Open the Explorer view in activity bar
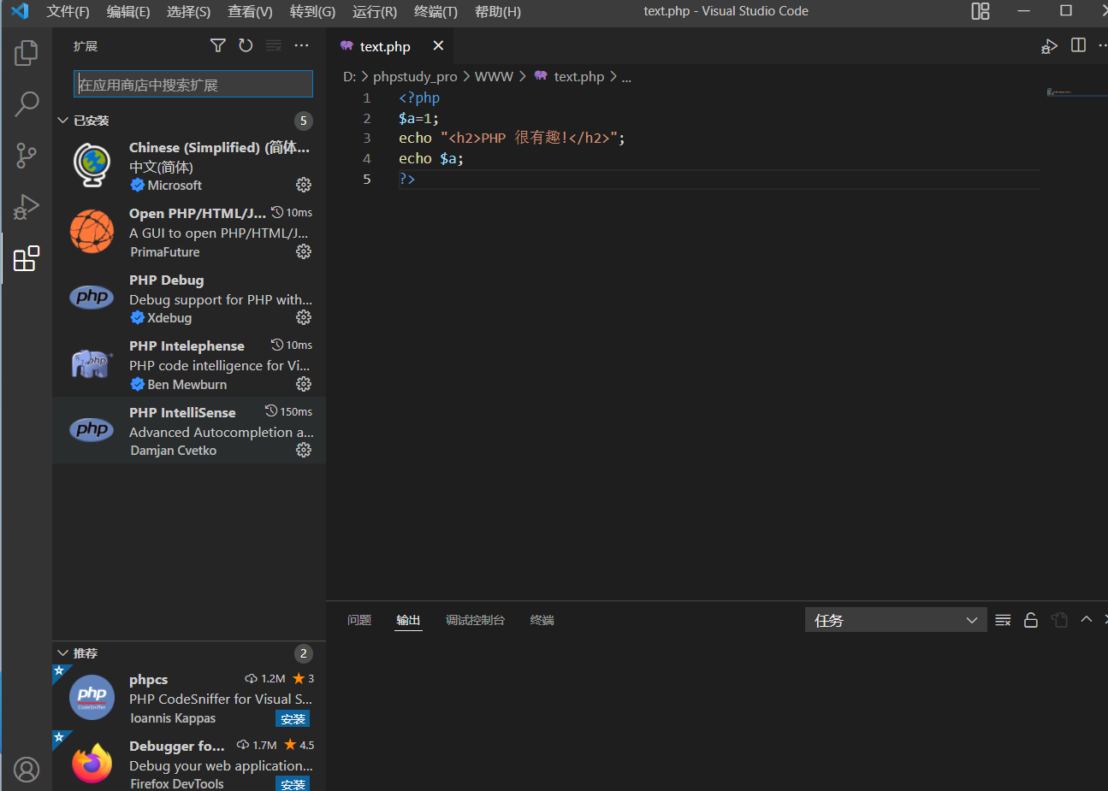Image resolution: width=1108 pixels, height=791 pixels. tap(27, 53)
